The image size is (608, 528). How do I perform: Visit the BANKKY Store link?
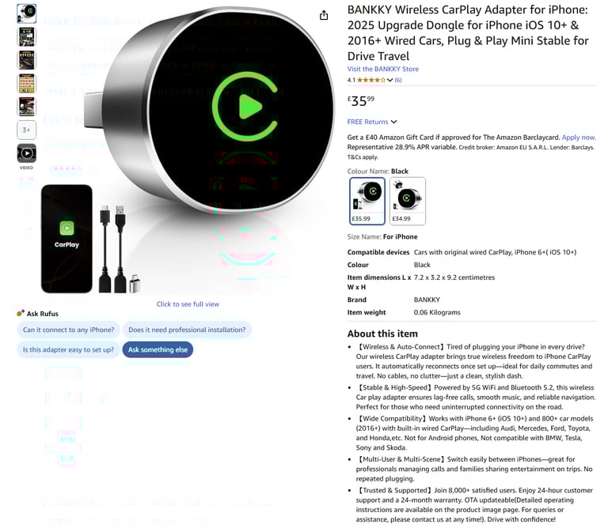coord(382,69)
